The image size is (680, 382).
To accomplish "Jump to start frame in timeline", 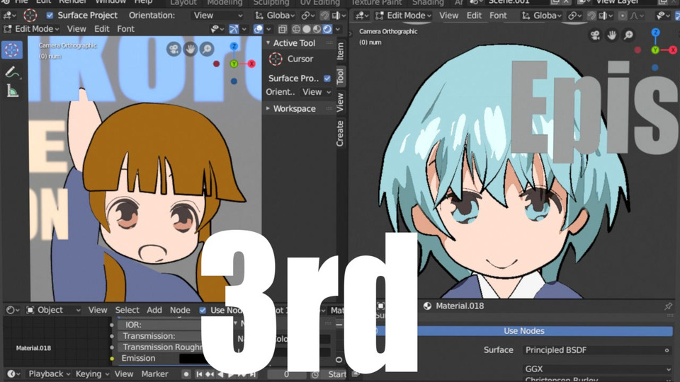I will tap(198, 374).
